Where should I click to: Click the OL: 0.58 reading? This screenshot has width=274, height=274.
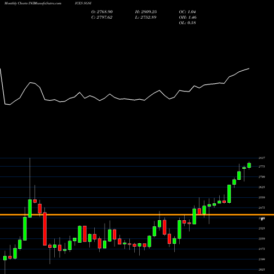tap(187, 23)
